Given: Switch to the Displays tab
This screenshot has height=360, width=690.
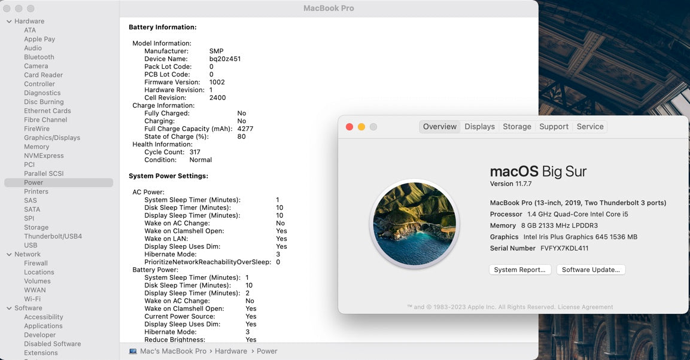Looking at the screenshot, I should point(479,127).
